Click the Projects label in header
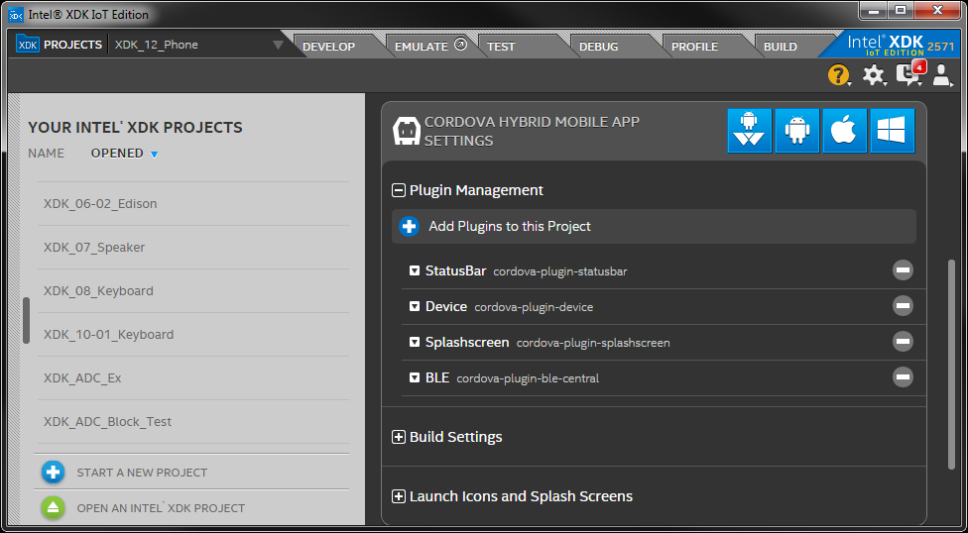Image resolution: width=968 pixels, height=533 pixels. tap(72, 45)
